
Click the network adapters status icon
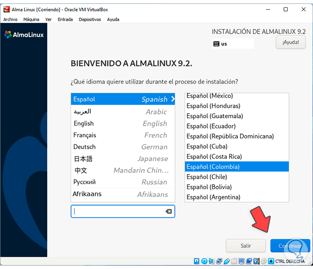tap(219, 261)
